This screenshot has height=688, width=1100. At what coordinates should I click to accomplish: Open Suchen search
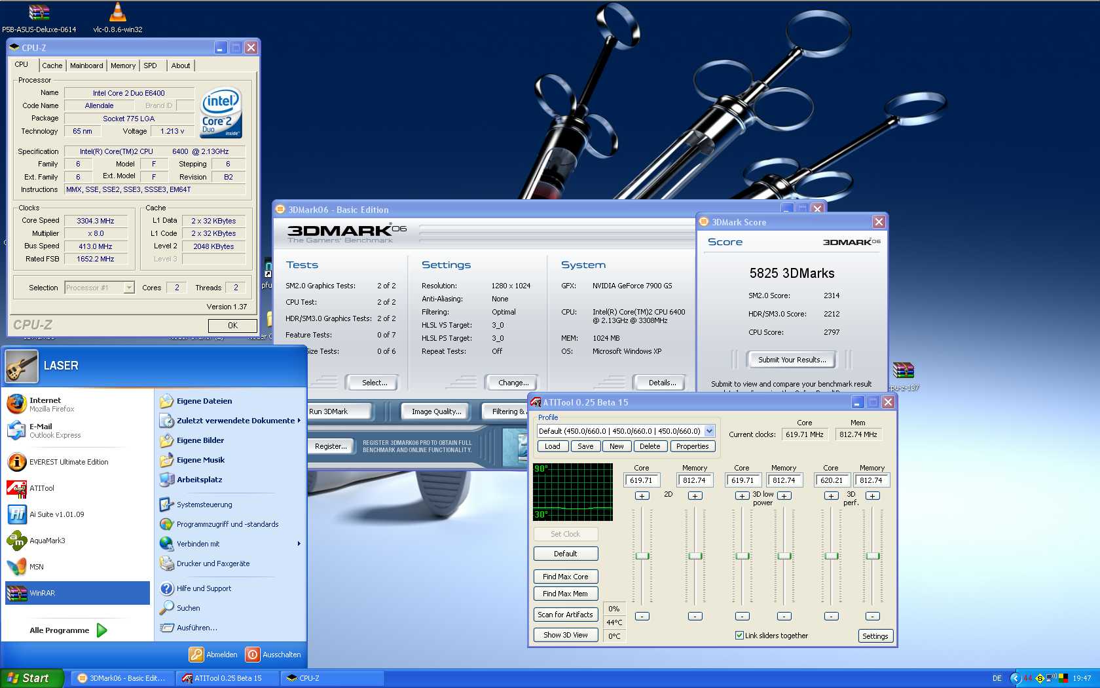[188, 608]
